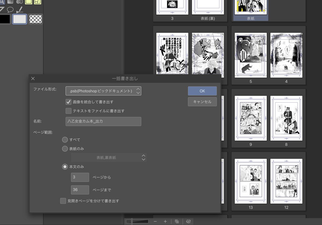Click the ページ範囲: label
322x225 pixels.
(x=43, y=132)
